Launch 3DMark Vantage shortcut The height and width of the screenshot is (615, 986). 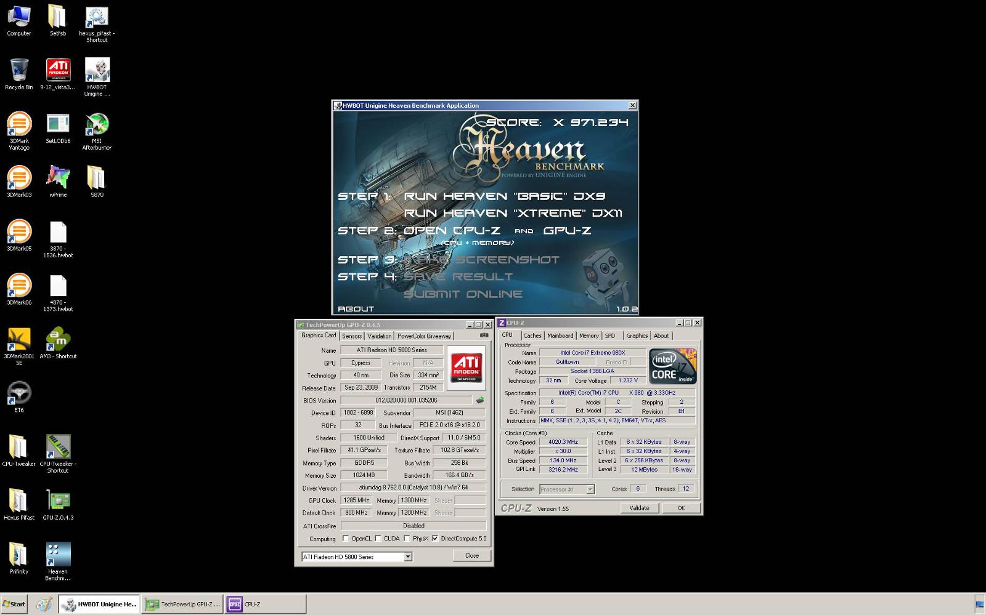click(x=18, y=131)
